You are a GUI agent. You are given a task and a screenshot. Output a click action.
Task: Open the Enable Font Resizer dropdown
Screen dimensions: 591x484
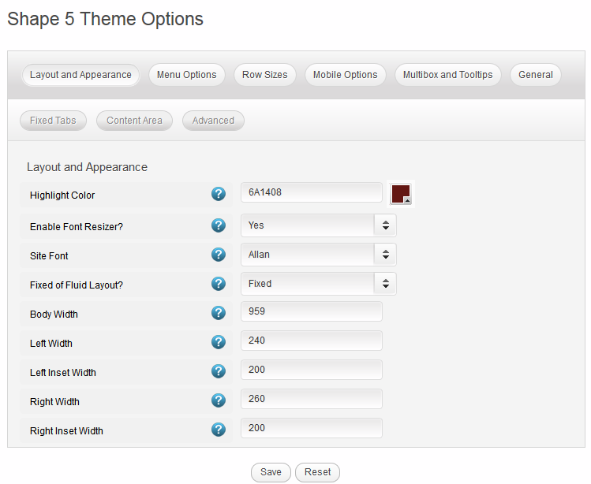point(318,225)
